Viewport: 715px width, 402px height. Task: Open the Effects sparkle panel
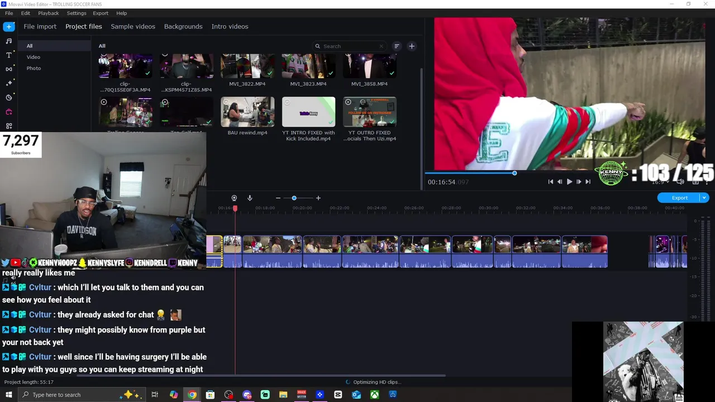(9, 83)
